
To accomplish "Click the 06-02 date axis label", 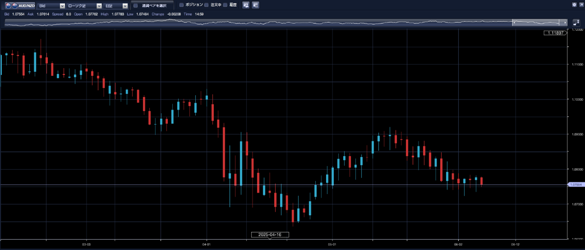I will point(458,244).
